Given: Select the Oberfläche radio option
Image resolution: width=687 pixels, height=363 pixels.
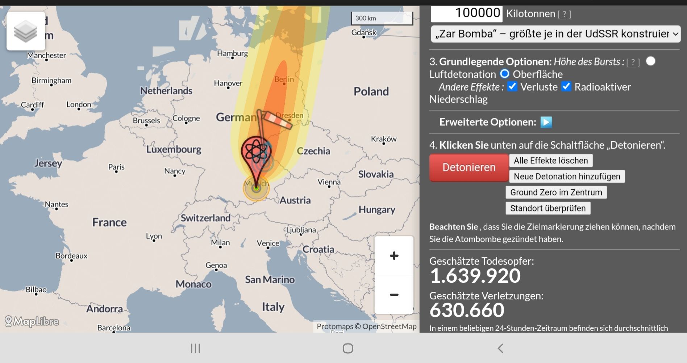Looking at the screenshot, I should [504, 74].
